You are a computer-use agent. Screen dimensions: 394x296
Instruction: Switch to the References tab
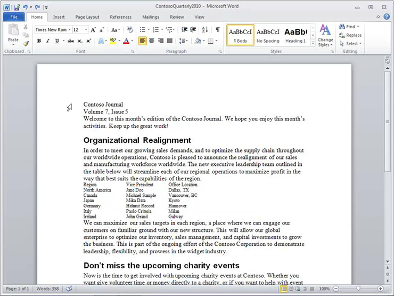click(x=121, y=17)
